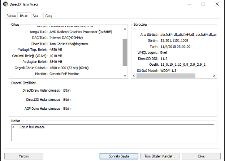Click feature levels '11_0,10_1,10_0,9_3,9_2,9_1'
Image resolution: width=225 pixels, height=161 pixels.
[x=183, y=65]
